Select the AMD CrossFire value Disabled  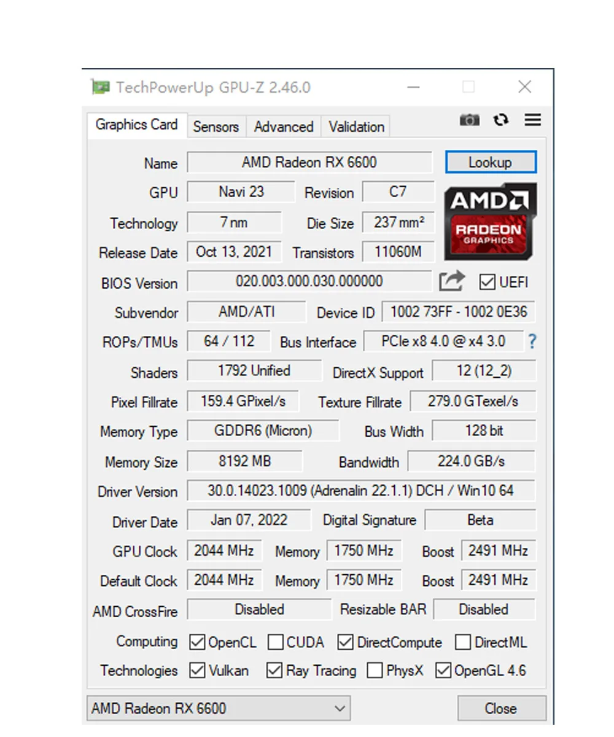(259, 610)
